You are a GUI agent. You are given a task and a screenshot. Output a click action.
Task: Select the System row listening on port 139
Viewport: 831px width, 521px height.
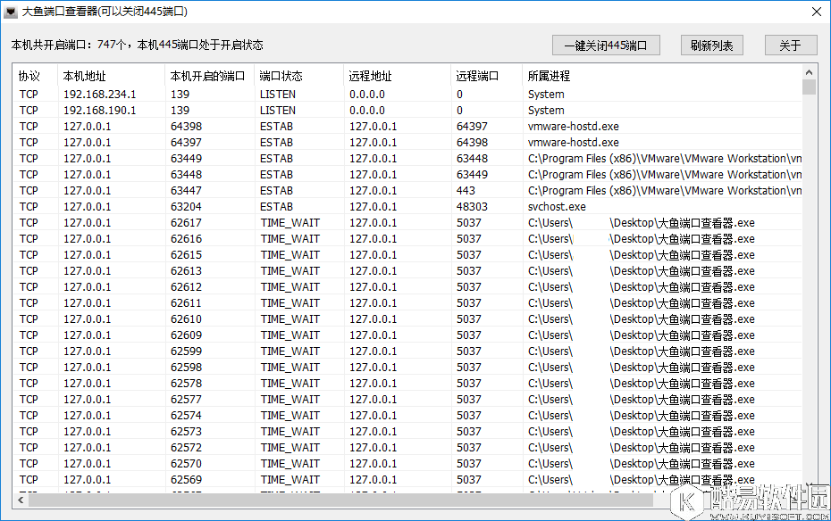268,94
